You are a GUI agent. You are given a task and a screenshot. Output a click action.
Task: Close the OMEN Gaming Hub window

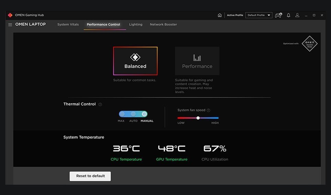322,15
